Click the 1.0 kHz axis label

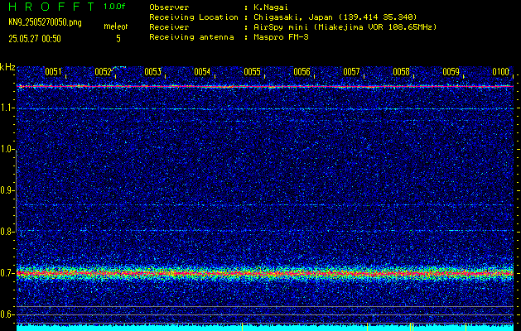[6, 149]
